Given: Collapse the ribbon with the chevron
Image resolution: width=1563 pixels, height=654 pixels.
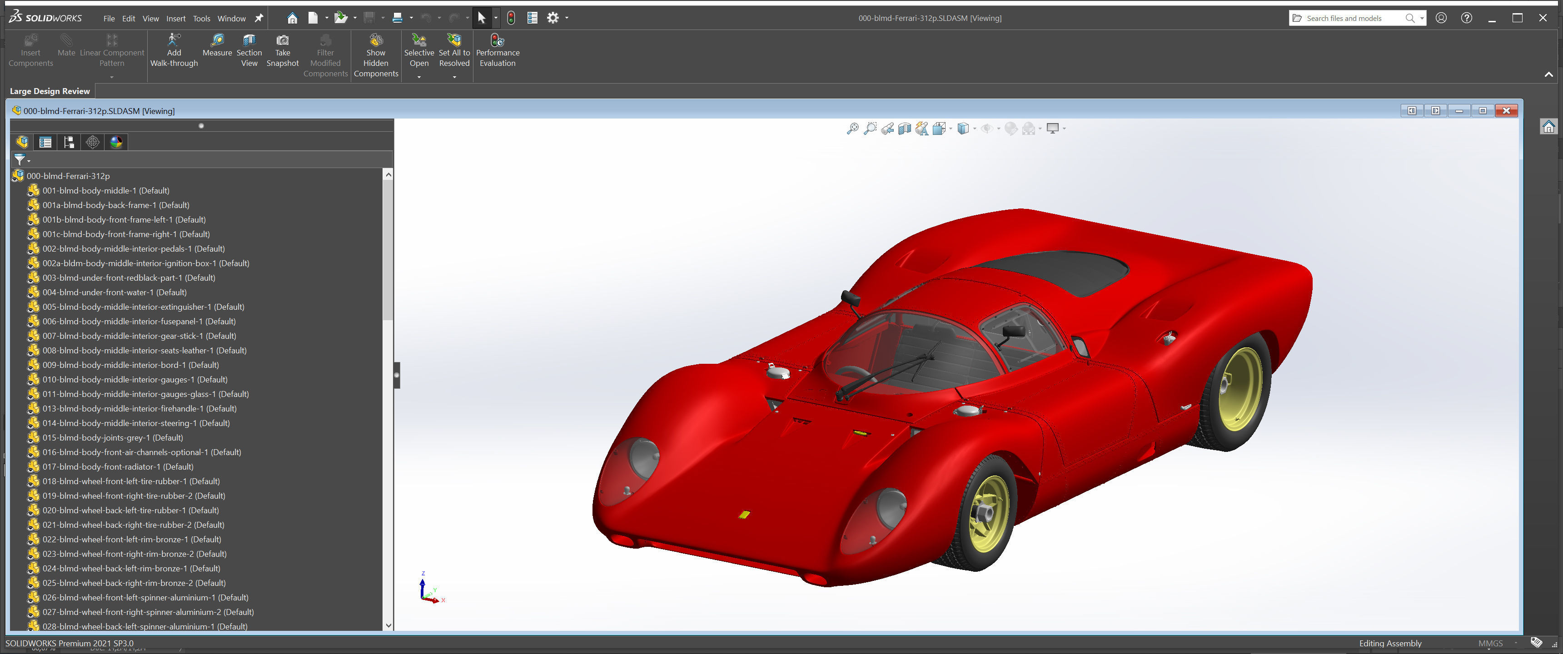Looking at the screenshot, I should coord(1548,74).
